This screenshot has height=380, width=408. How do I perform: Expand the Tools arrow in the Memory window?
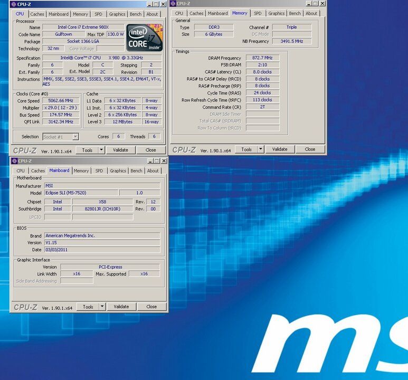coord(261,149)
